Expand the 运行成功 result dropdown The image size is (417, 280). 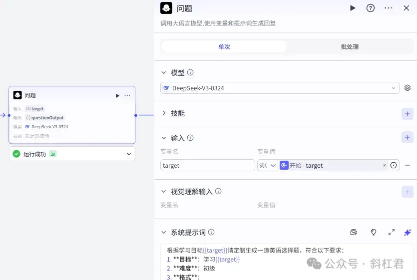coord(129,154)
